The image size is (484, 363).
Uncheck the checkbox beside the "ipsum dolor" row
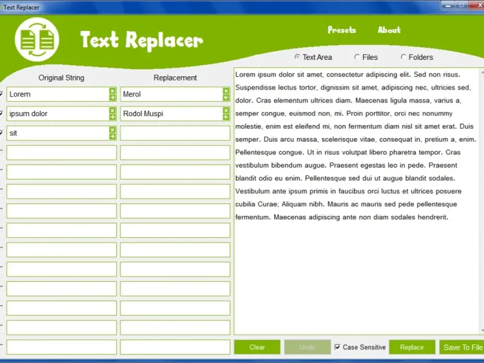click(1, 113)
